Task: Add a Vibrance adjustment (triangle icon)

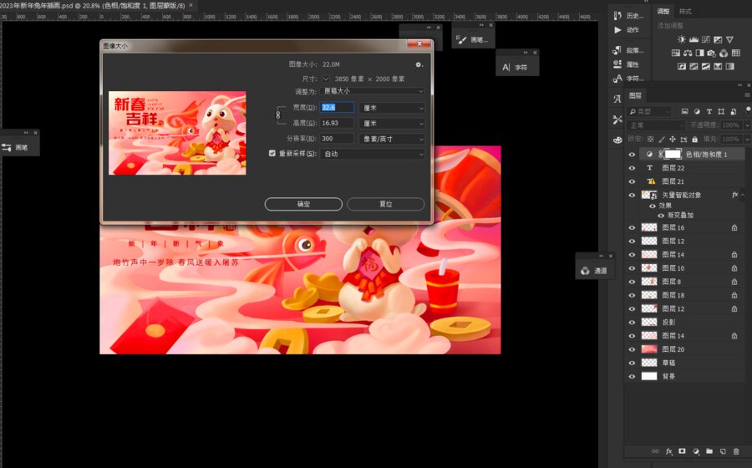Action: tap(729, 39)
